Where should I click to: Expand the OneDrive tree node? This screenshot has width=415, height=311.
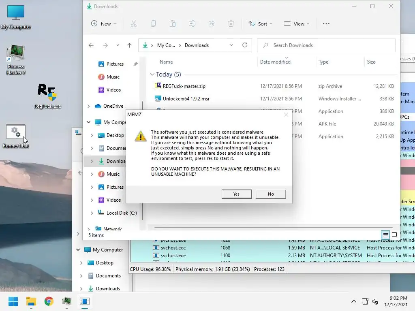pyautogui.click(x=89, y=107)
